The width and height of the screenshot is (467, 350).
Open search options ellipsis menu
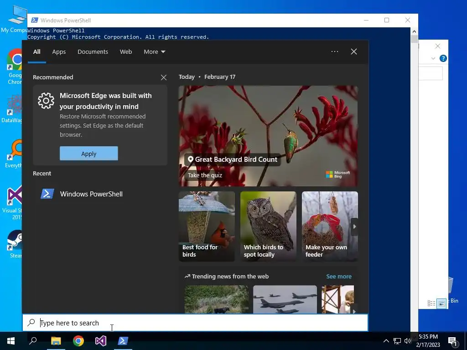334,51
